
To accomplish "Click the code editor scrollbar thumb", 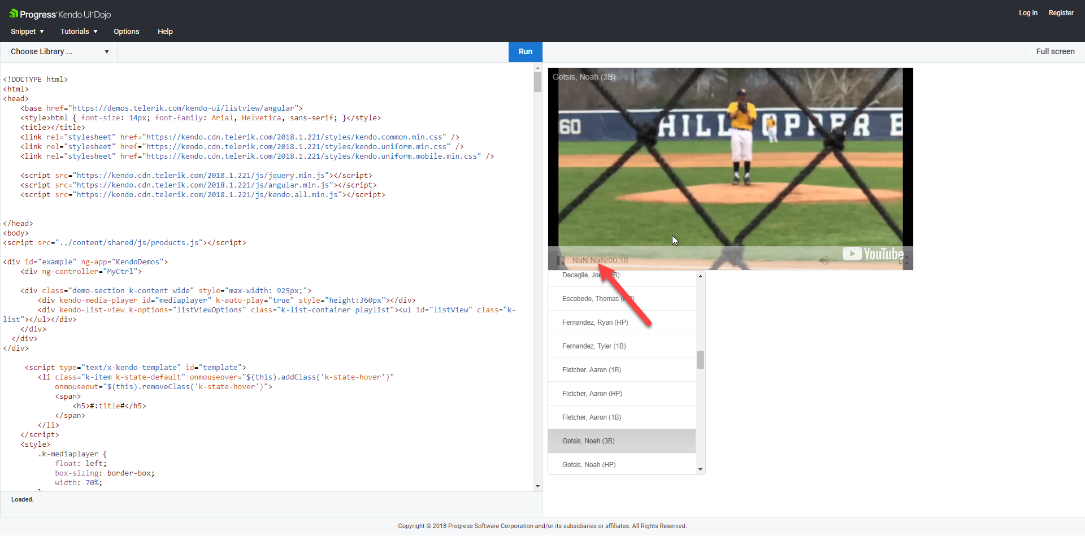I will [x=537, y=82].
